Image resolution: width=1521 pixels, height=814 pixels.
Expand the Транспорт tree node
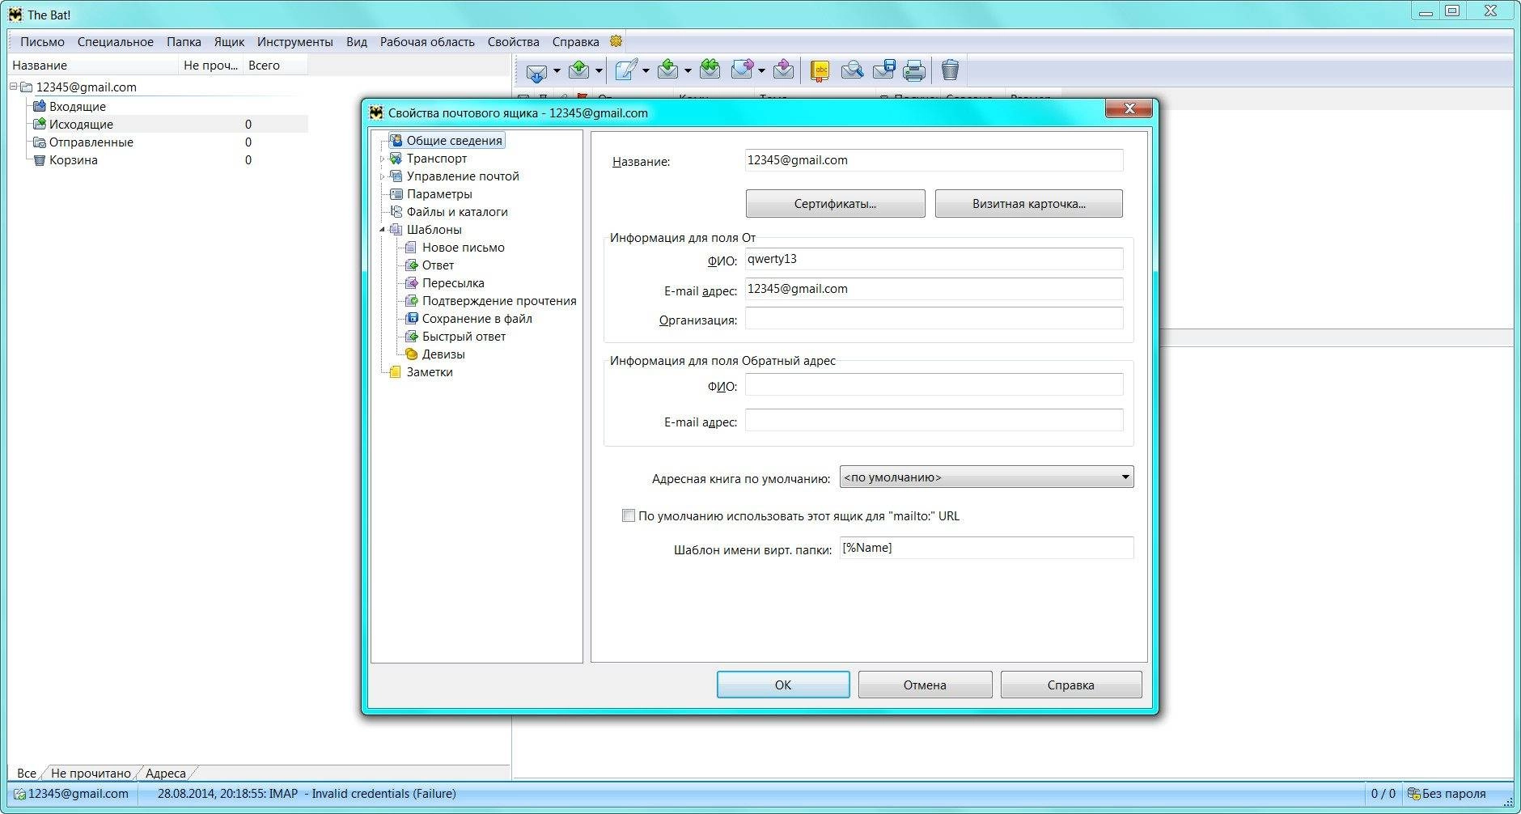pos(383,159)
